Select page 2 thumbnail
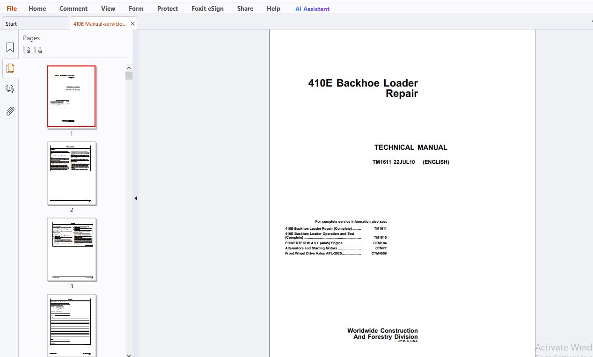This screenshot has height=357, width=593. 72,173
